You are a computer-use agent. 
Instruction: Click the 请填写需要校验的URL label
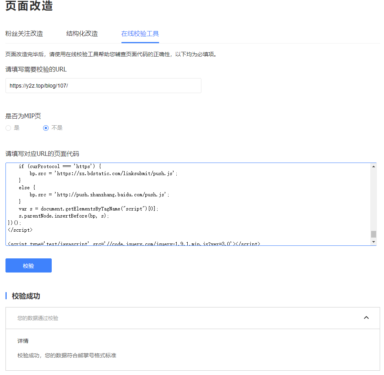(36, 70)
